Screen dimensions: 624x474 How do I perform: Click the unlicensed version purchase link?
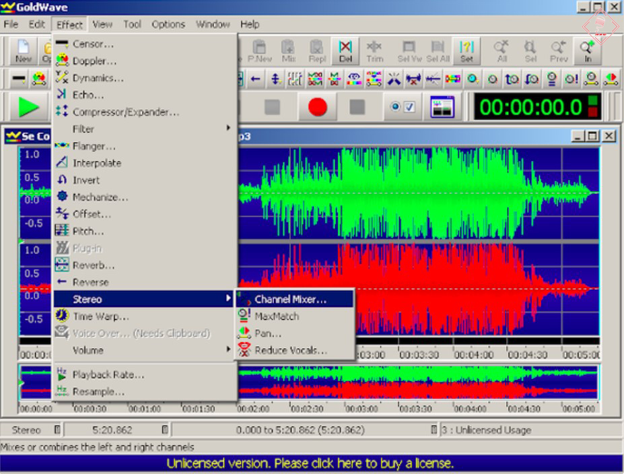coord(312,463)
